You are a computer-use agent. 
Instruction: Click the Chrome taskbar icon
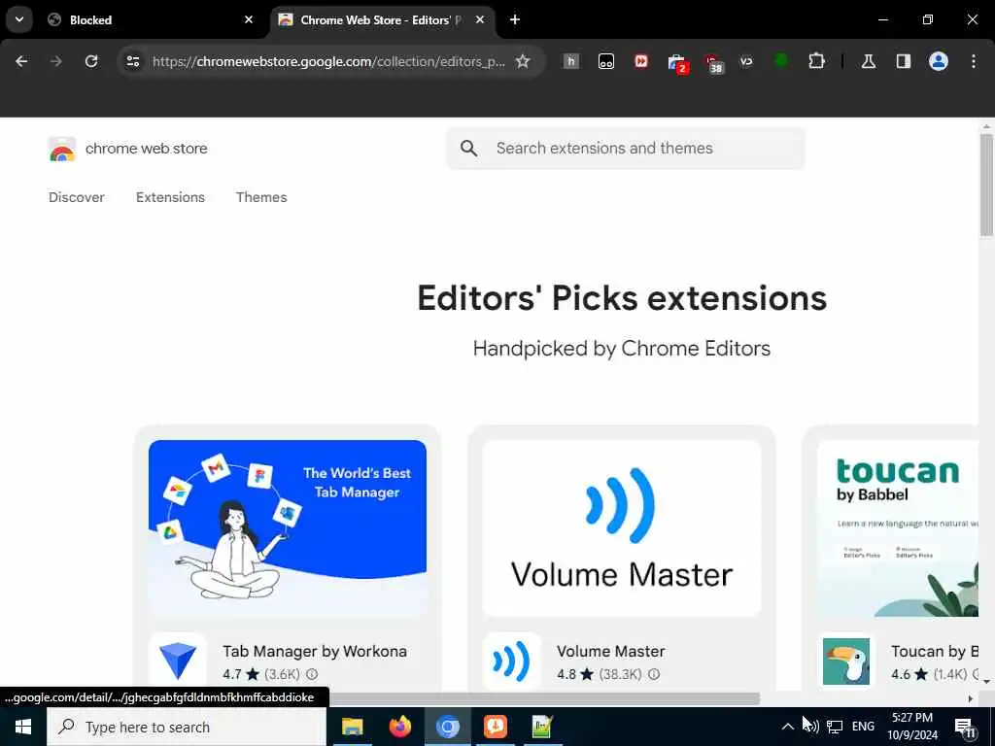[x=447, y=727]
